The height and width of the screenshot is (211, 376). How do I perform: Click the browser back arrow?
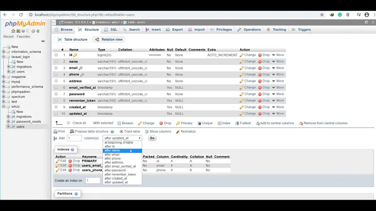[x=5, y=15]
